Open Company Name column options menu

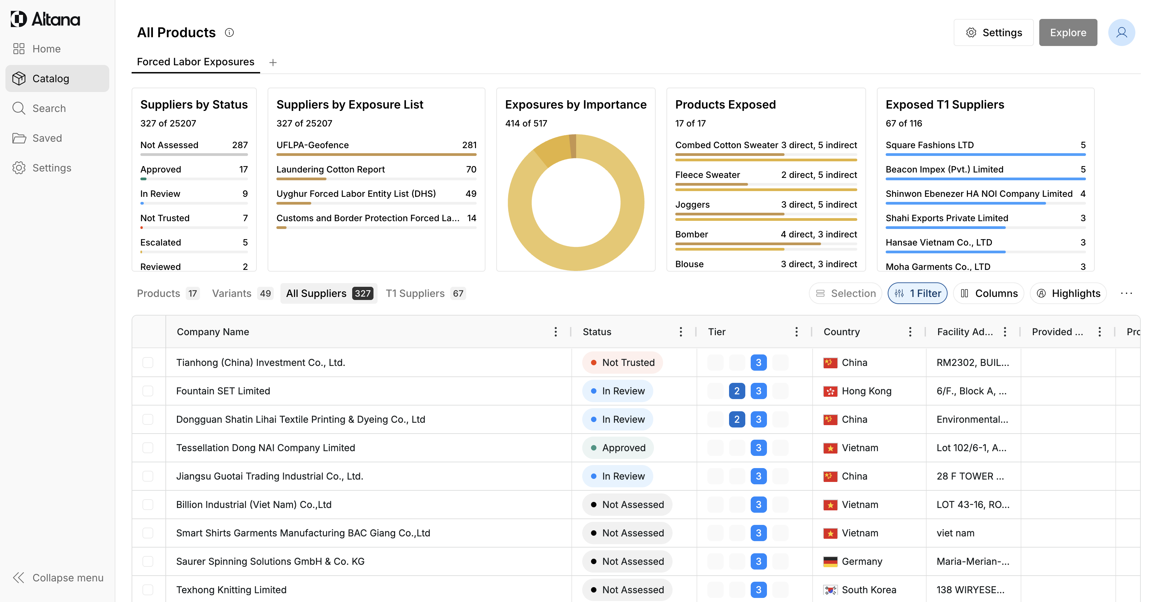pos(555,331)
